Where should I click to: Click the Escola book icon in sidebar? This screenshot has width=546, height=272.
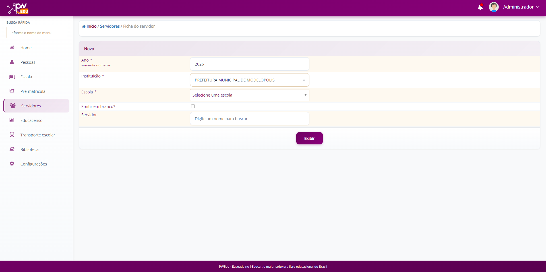pyautogui.click(x=12, y=77)
